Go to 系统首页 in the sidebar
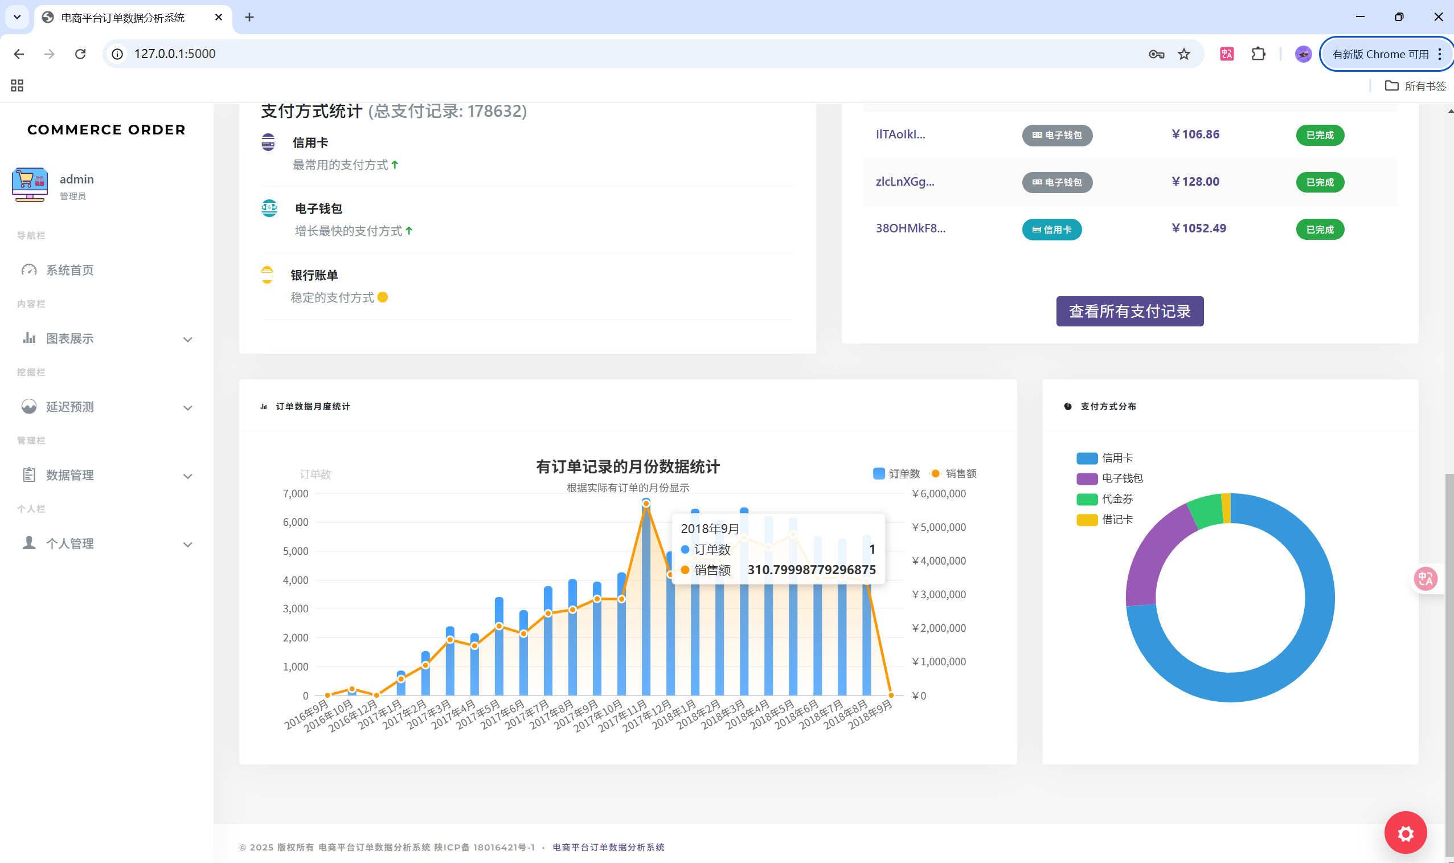1454x863 pixels. [x=69, y=270]
